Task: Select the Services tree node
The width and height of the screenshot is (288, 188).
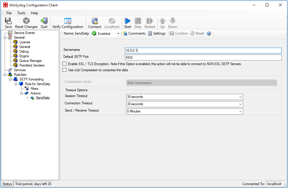Action: [x=20, y=70]
